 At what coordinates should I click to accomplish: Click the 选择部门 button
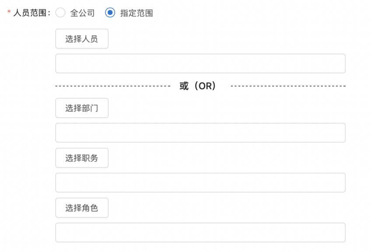82,108
